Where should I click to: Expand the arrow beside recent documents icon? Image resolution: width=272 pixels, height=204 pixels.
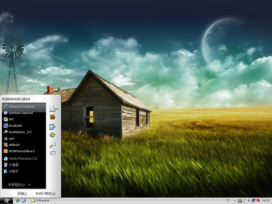[x=57, y=109]
